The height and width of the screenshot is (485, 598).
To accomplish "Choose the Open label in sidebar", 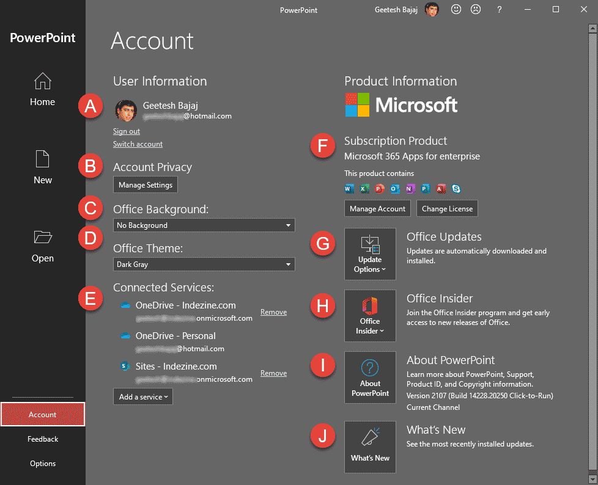I will tap(43, 258).
